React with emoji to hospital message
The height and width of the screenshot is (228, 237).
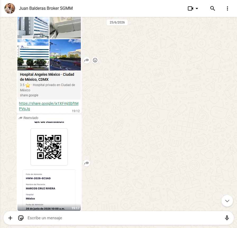(x=95, y=60)
